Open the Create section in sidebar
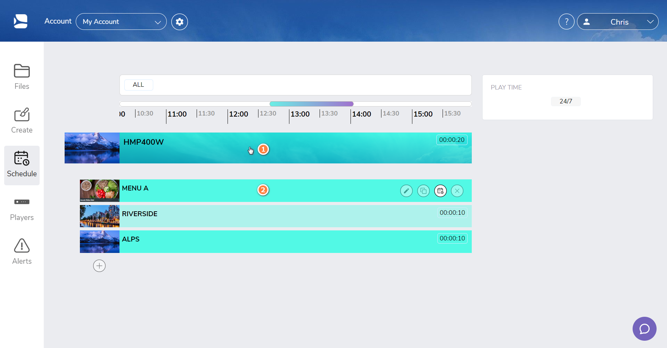Screen dimensions: 667x348 [x=22, y=121]
